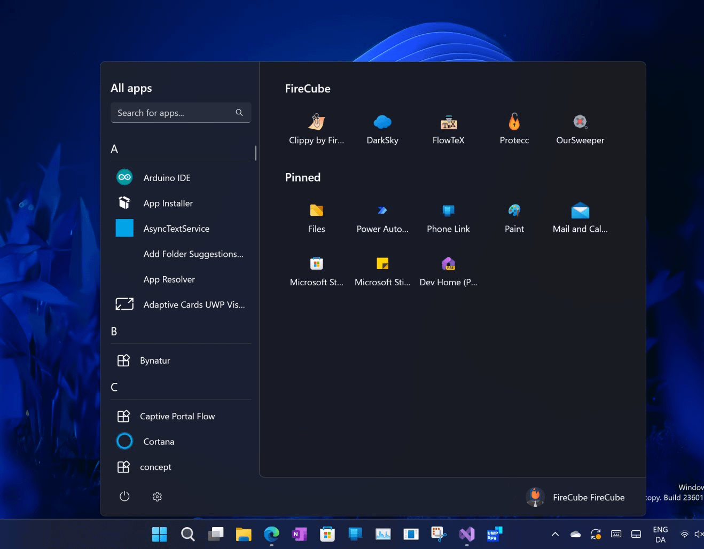Launch Cortana from the apps list
The height and width of the screenshot is (549, 704).
coord(181,442)
